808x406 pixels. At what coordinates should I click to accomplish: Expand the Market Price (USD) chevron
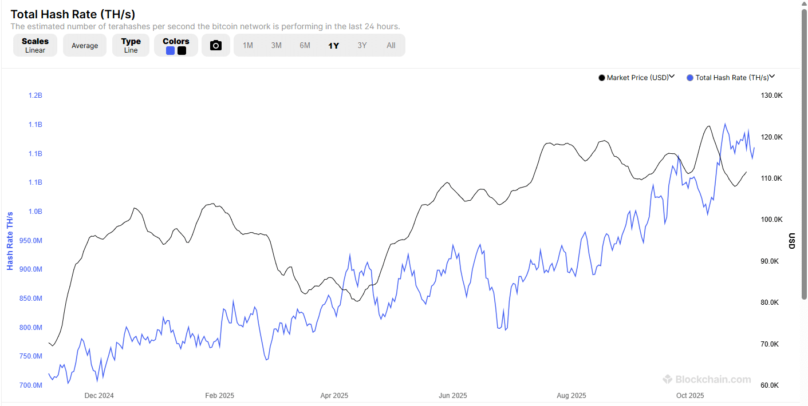pos(672,77)
